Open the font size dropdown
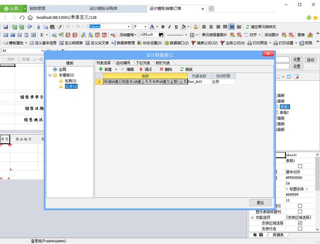Viewport: 320px width, 244px height. pos(145,26)
